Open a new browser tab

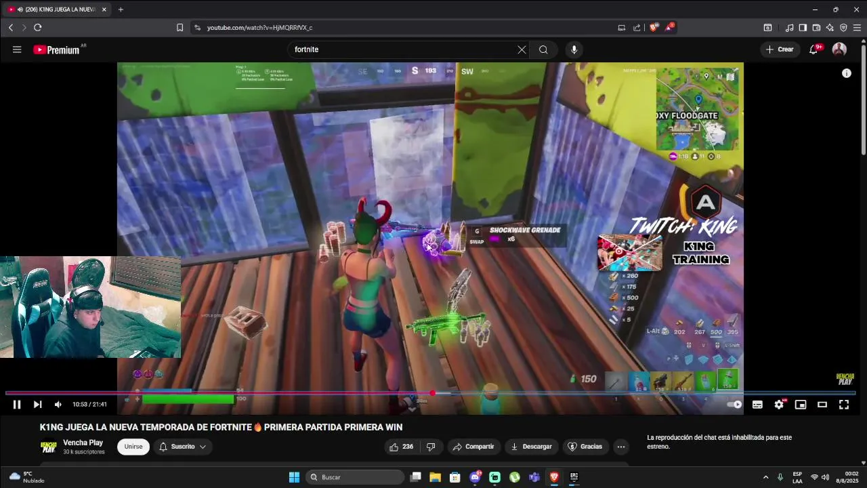(x=121, y=9)
